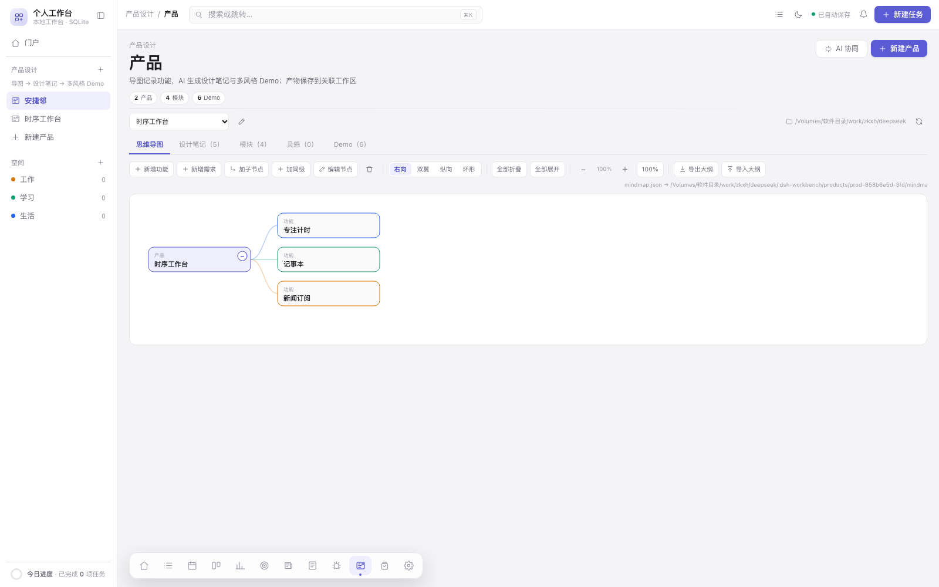
Task: Switch mind map layout to 环形
Action: (469, 170)
